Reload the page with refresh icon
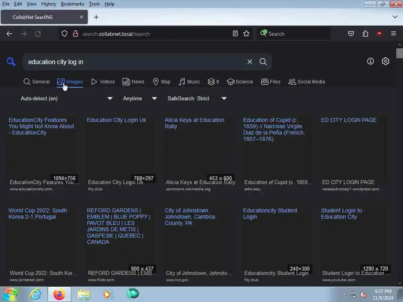This screenshot has height=302, width=403. (38, 34)
